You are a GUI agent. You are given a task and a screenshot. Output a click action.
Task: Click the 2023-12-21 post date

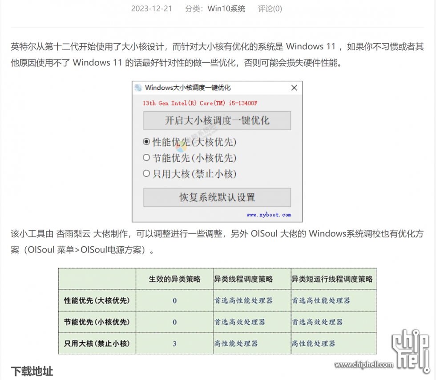coord(152,8)
